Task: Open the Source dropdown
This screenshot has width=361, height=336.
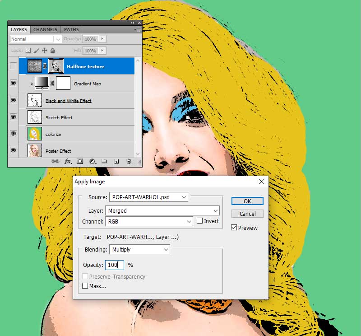Action: pyautogui.click(x=148, y=197)
